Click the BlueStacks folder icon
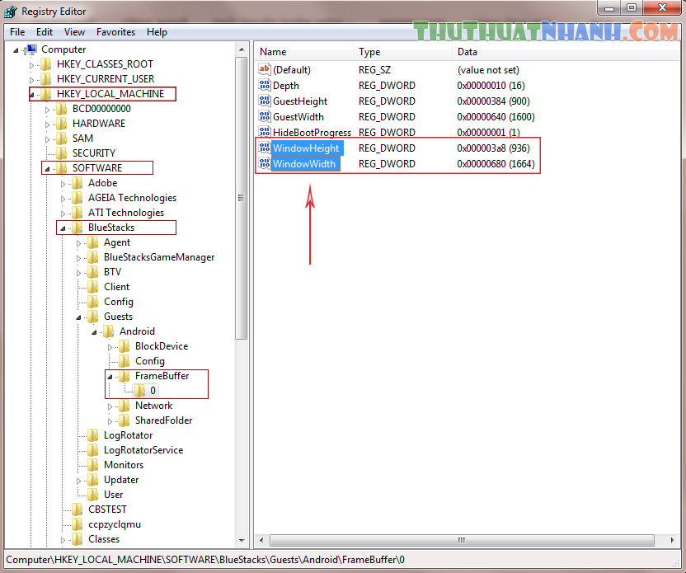Screen dimensions: 686x573 click(78, 228)
